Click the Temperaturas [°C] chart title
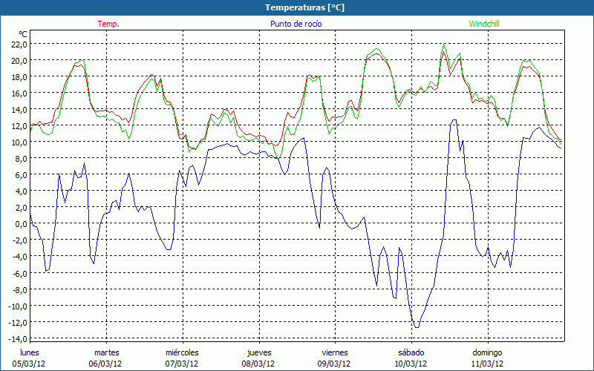594x371 pixels. 296,7
